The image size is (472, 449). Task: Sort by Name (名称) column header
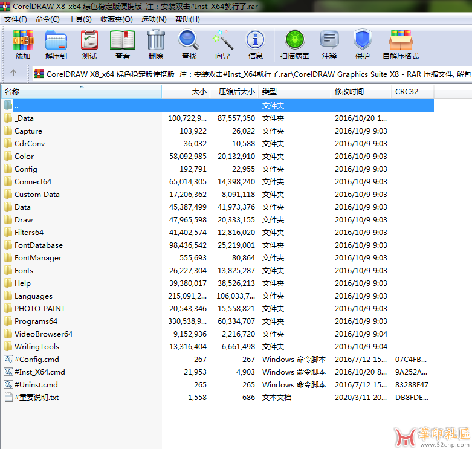82,91
